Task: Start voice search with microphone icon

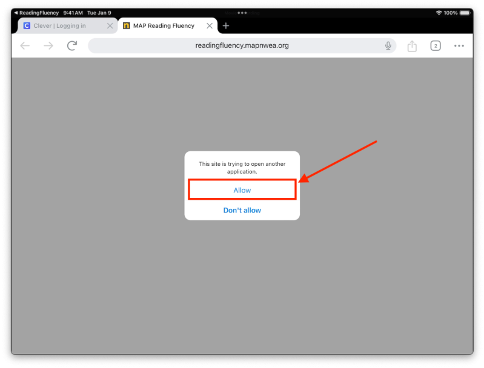Action: coord(388,46)
